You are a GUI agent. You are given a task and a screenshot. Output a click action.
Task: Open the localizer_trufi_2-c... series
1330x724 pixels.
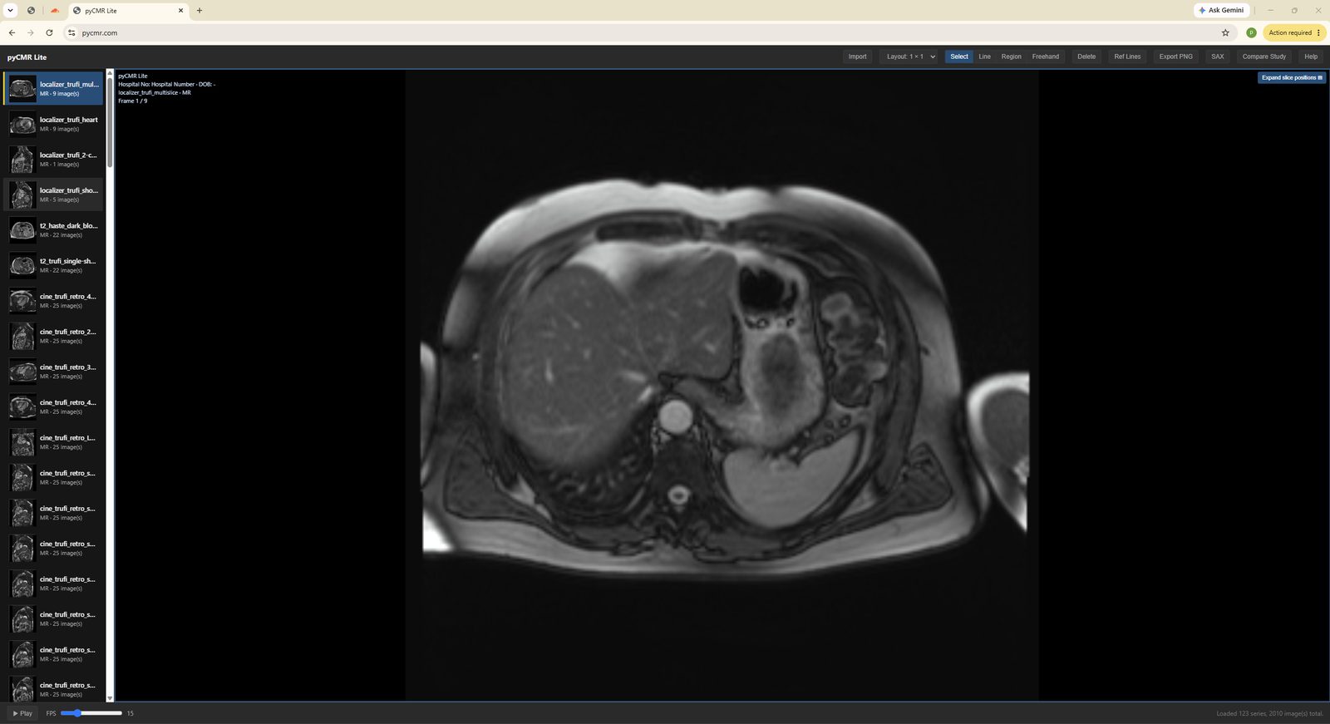click(54, 159)
